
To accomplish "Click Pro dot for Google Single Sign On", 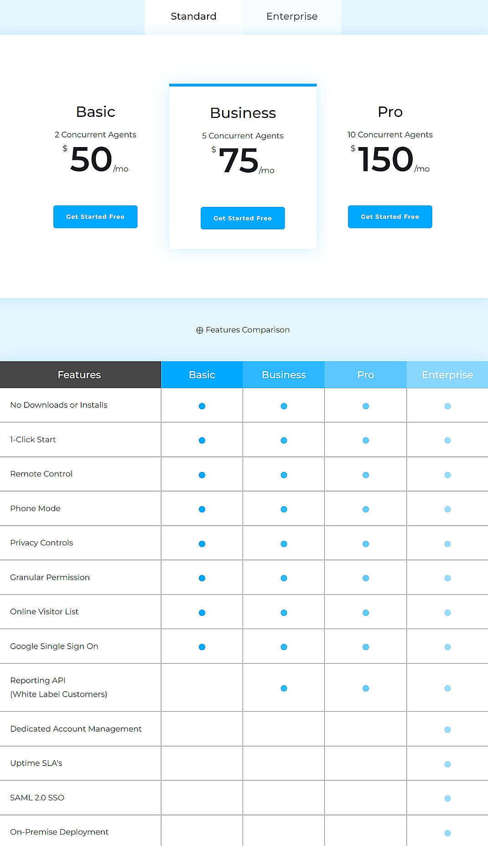I will 366,647.
